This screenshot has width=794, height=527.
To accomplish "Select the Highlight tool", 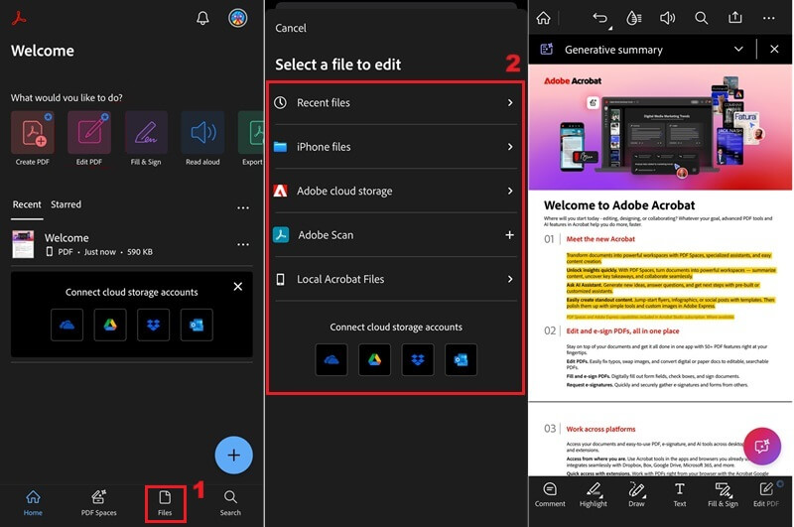I will [594, 494].
